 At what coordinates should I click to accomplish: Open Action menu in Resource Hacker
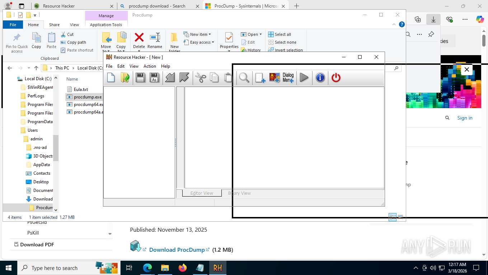150,66
